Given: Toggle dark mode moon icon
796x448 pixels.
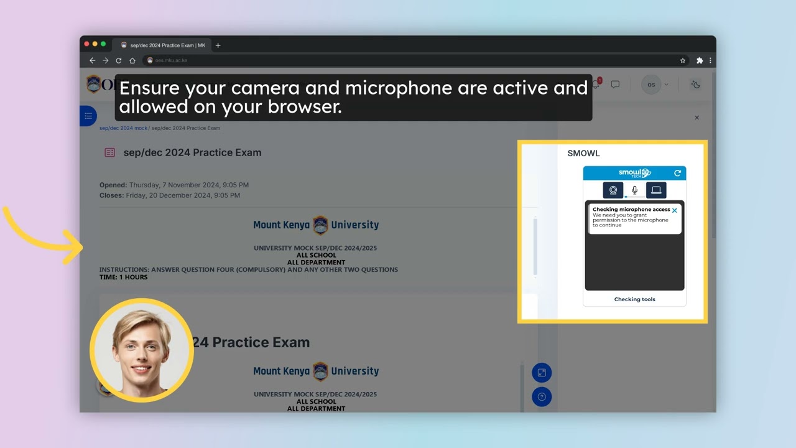Looking at the screenshot, I should tap(696, 85).
